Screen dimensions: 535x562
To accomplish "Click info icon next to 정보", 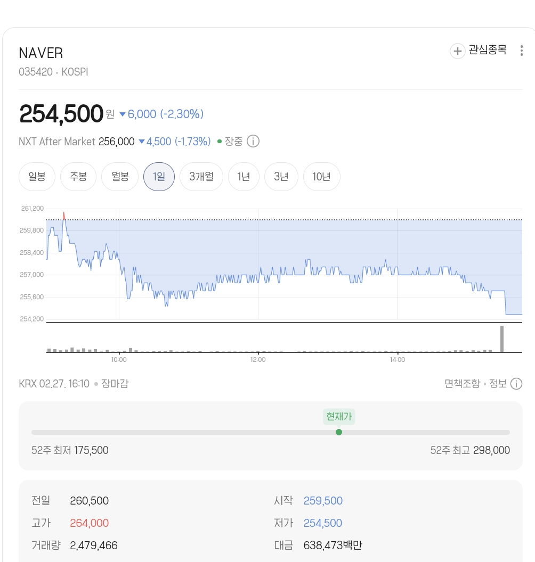I will point(516,384).
